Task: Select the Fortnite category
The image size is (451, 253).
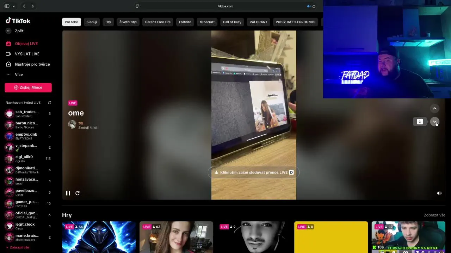Action: tap(185, 22)
